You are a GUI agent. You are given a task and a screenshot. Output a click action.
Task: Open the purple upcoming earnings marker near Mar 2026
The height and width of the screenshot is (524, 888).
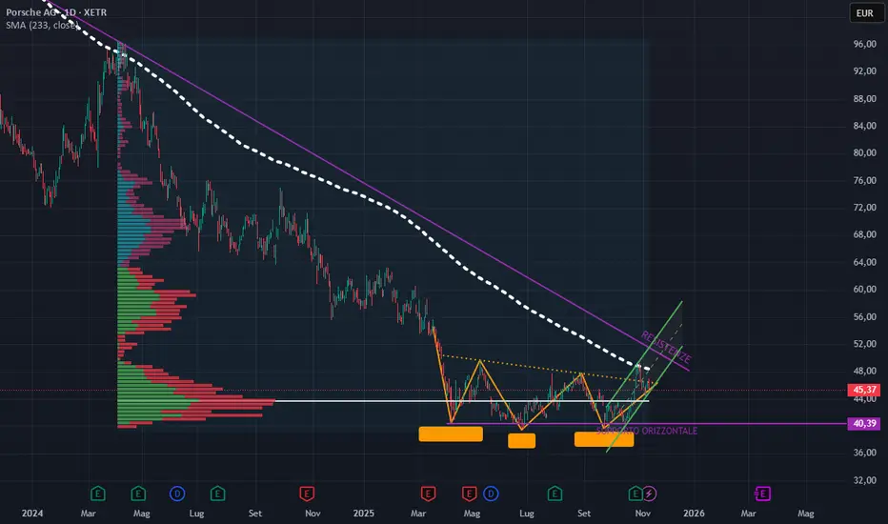(x=763, y=494)
